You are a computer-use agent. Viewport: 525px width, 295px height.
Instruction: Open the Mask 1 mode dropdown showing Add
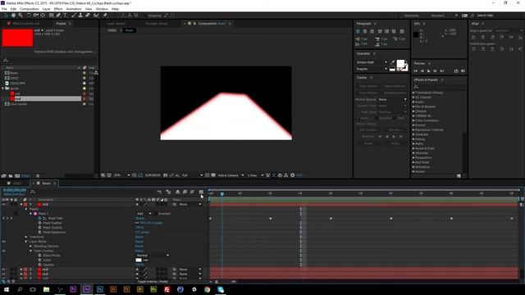[x=144, y=213]
